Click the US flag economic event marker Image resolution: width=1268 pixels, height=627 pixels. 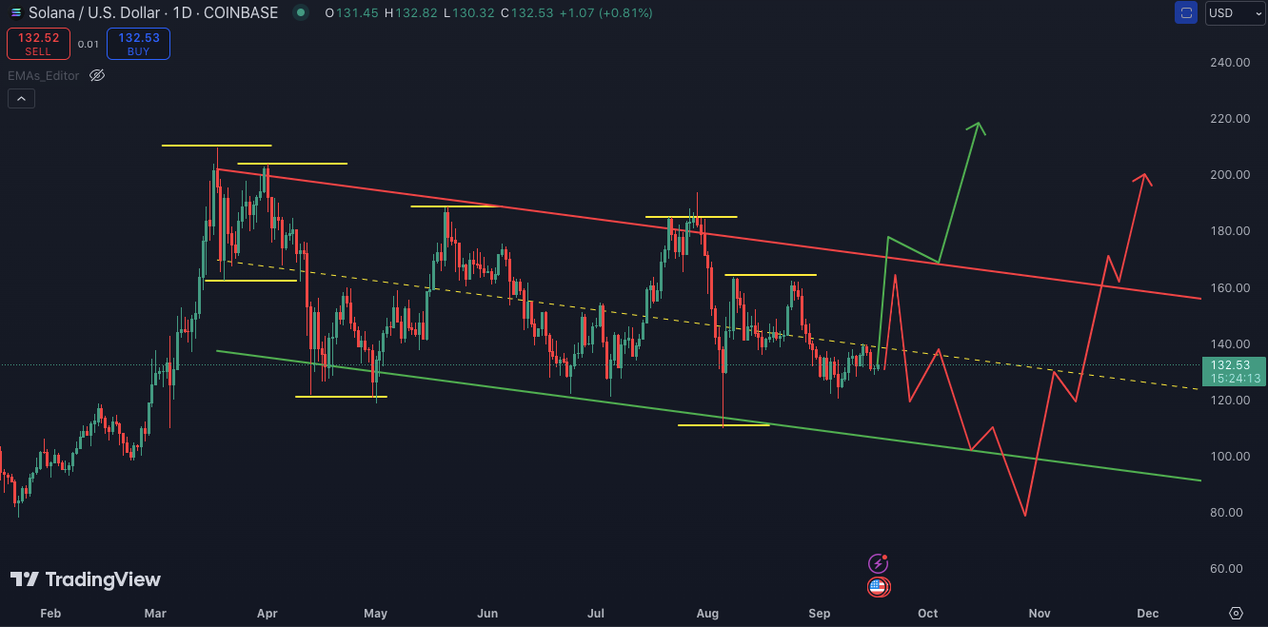878,587
